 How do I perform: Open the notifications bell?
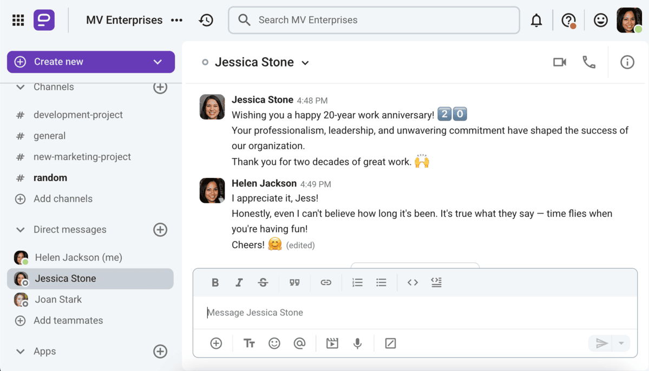[536, 20]
